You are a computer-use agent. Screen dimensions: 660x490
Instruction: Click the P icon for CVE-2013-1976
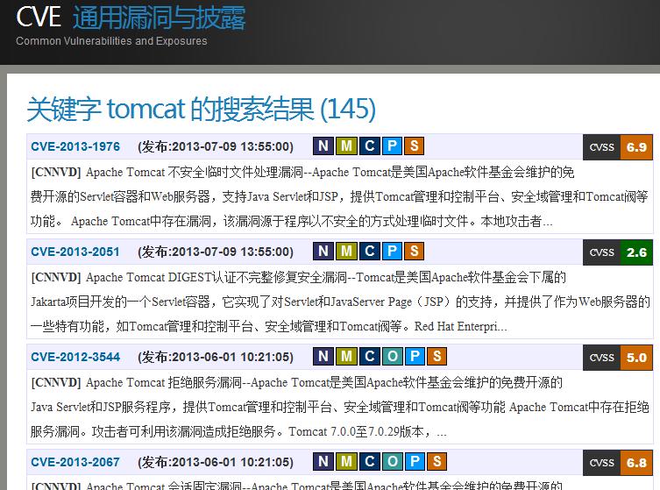tap(392, 146)
